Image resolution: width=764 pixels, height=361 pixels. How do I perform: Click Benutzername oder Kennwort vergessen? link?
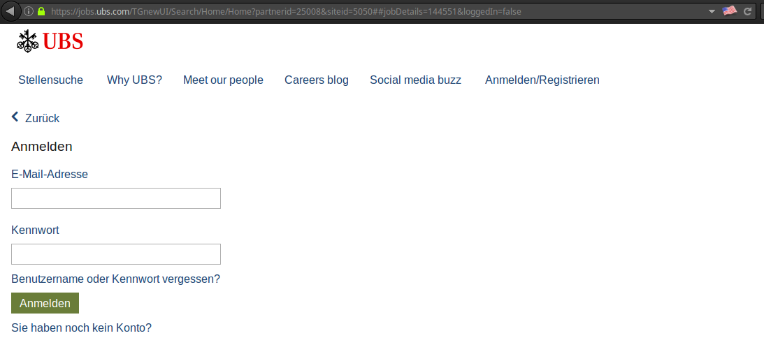point(115,279)
